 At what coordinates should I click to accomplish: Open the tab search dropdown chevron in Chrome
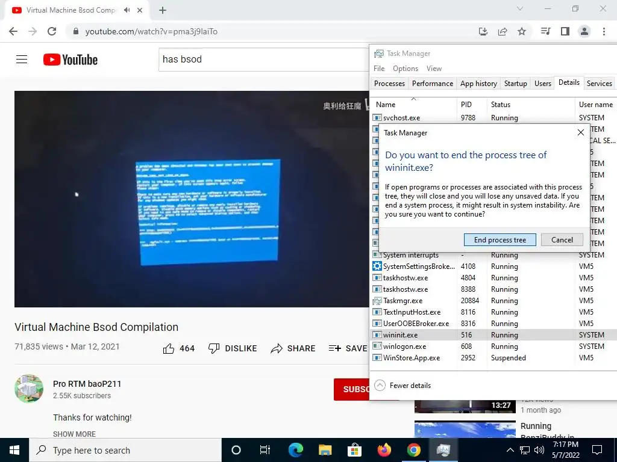[520, 8]
